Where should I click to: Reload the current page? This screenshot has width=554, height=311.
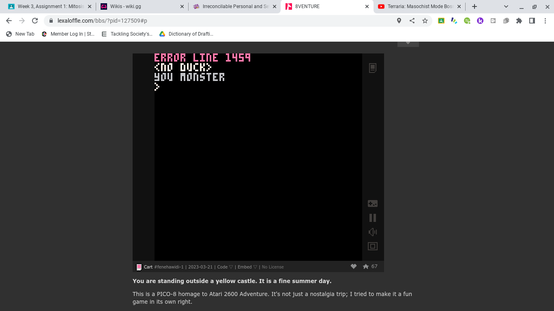pos(35,21)
